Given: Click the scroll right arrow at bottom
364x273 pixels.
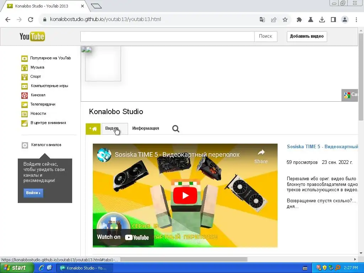Looking at the screenshot, I should coord(355,259).
